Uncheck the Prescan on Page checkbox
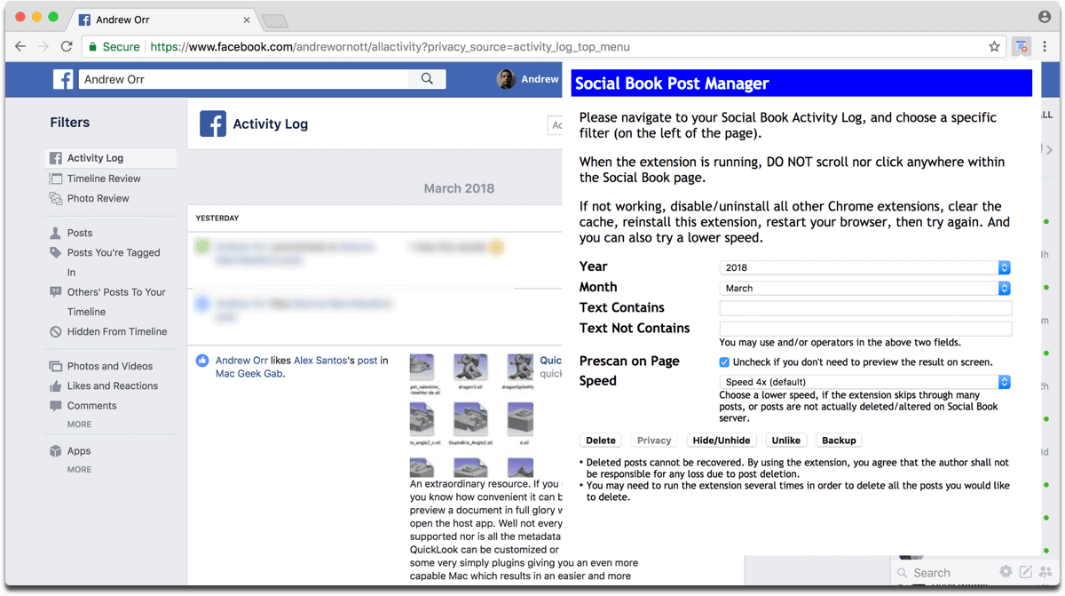 (724, 362)
